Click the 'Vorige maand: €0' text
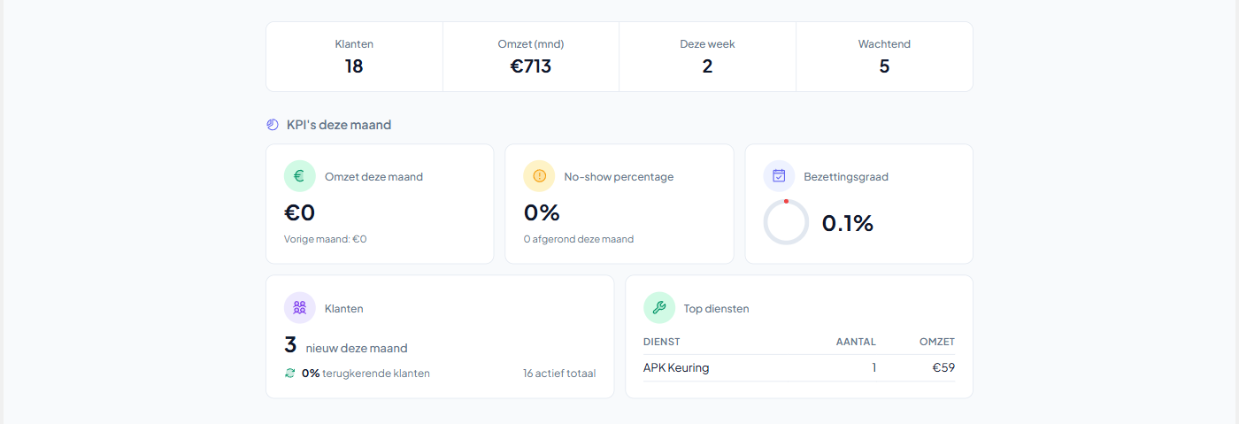The width and height of the screenshot is (1239, 424). tap(326, 239)
